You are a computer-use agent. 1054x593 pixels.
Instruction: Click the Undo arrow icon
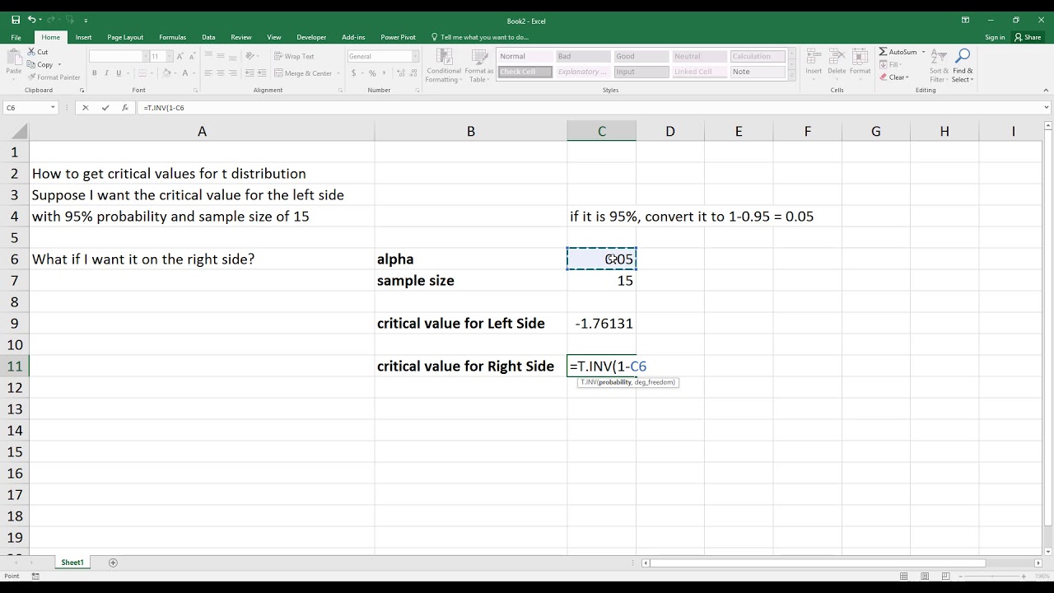tap(32, 20)
